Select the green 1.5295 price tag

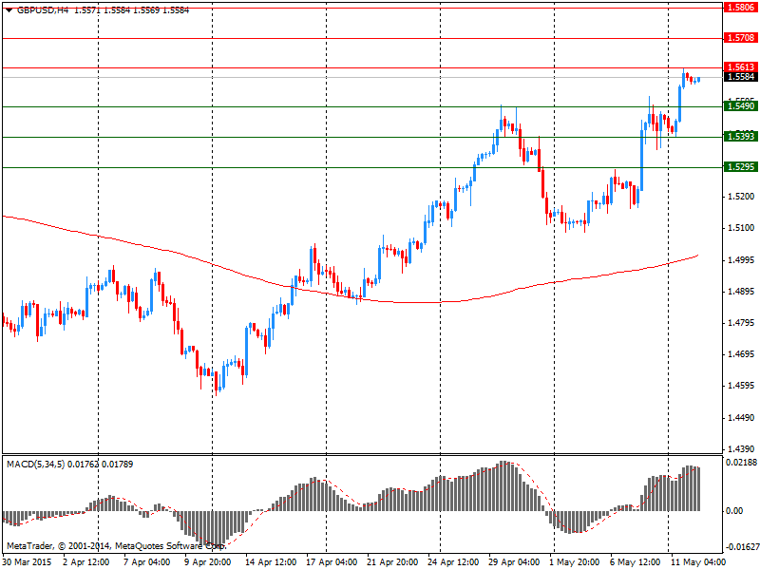pyautogui.click(x=740, y=167)
